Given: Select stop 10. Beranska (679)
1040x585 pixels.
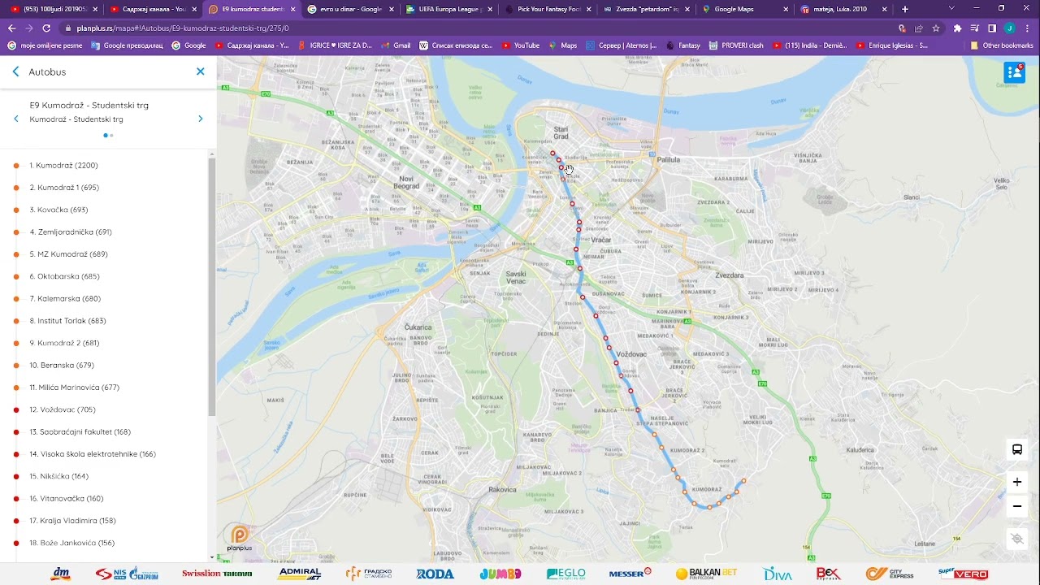Looking at the screenshot, I should 62,366.
